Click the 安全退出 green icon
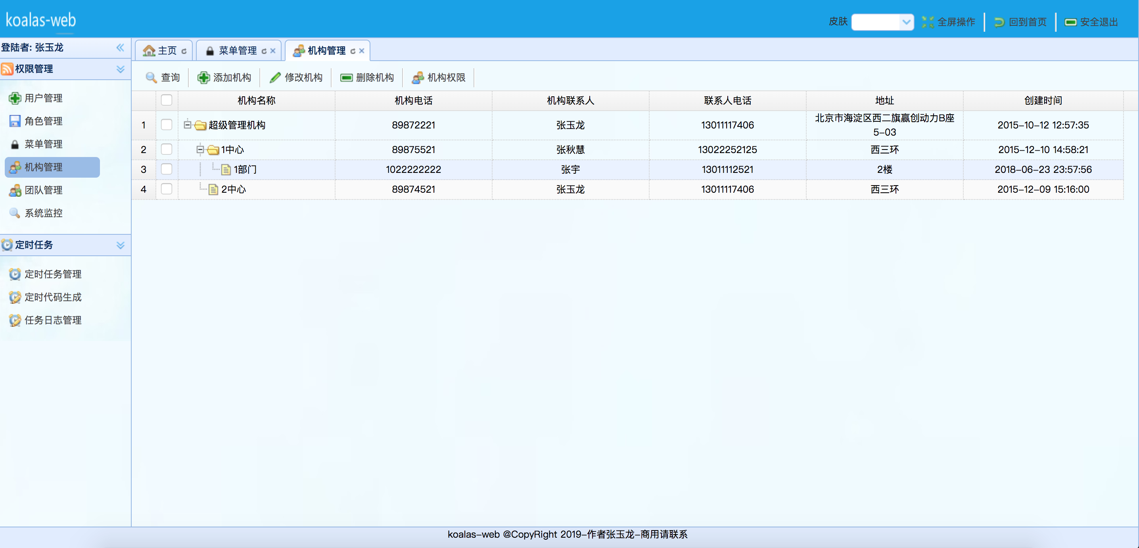This screenshot has width=1139, height=548. pyautogui.click(x=1070, y=22)
